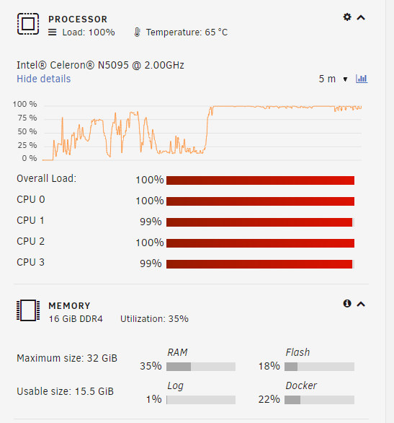The height and width of the screenshot is (423, 394).
Task: Collapse the Processor section chevron
Action: click(x=361, y=18)
